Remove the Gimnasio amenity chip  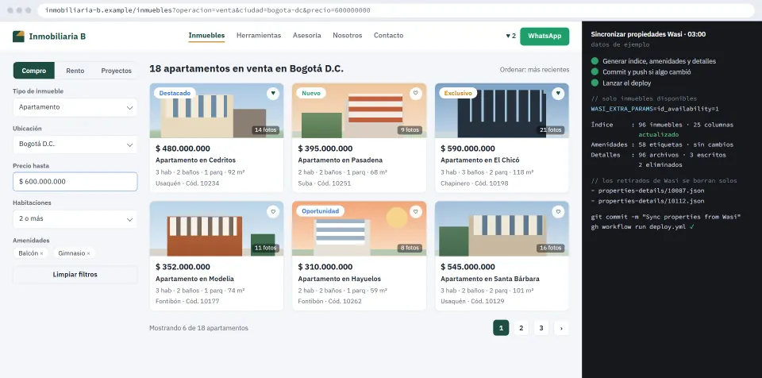point(88,253)
